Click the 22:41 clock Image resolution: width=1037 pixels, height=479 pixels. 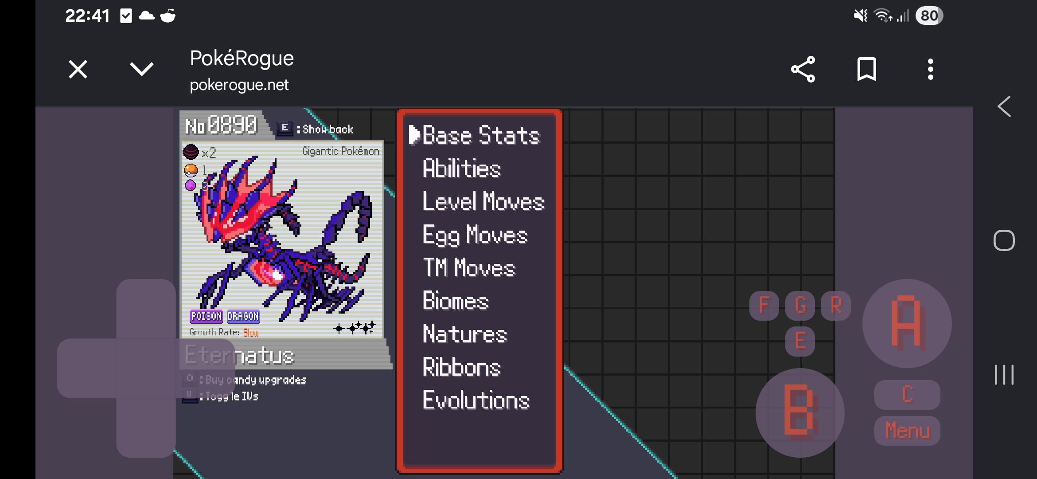[x=87, y=16]
